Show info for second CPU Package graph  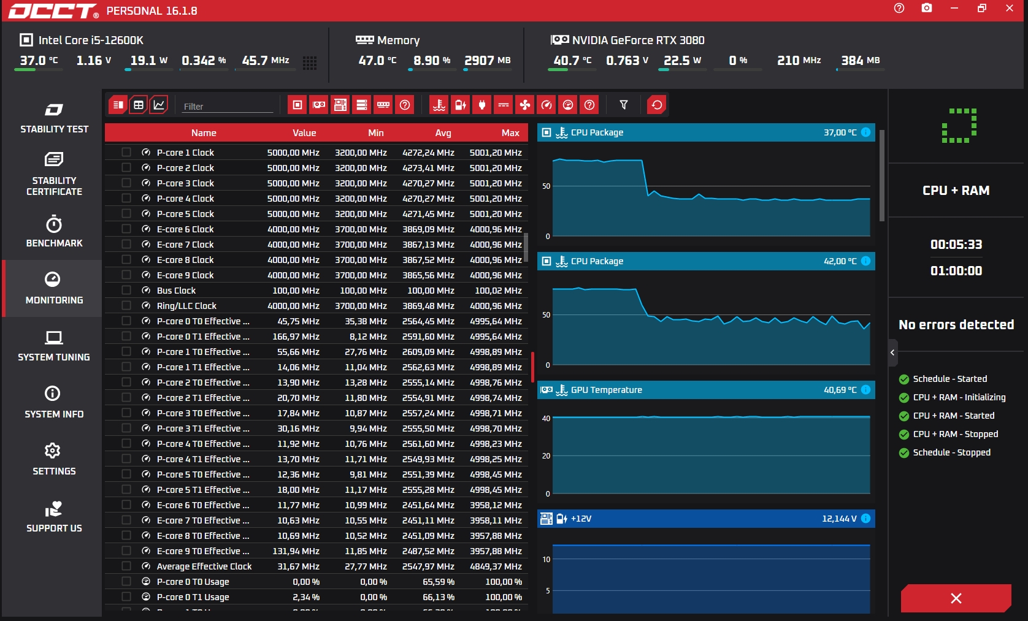click(x=865, y=261)
